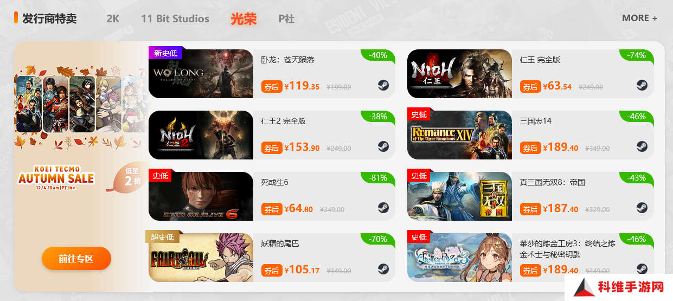Select the 光荣 publisher tab
673x301 pixels.
coord(243,18)
